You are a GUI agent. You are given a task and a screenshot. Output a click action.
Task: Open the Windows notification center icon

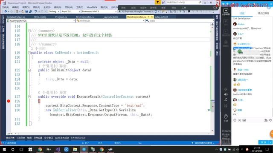coord(267,149)
